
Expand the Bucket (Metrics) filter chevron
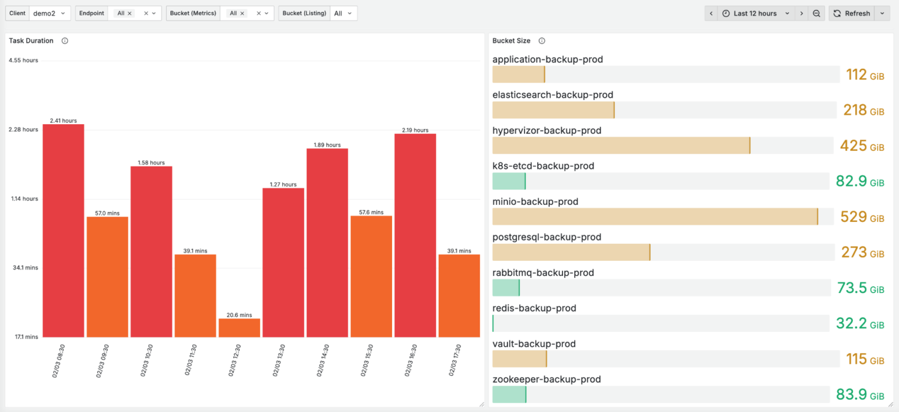point(266,14)
